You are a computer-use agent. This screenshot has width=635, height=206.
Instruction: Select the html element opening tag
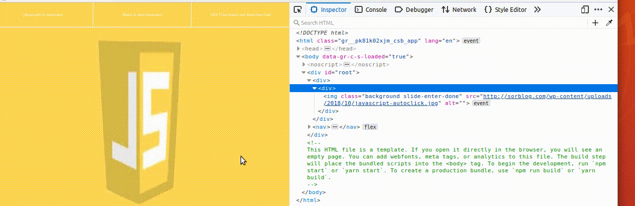378,41
